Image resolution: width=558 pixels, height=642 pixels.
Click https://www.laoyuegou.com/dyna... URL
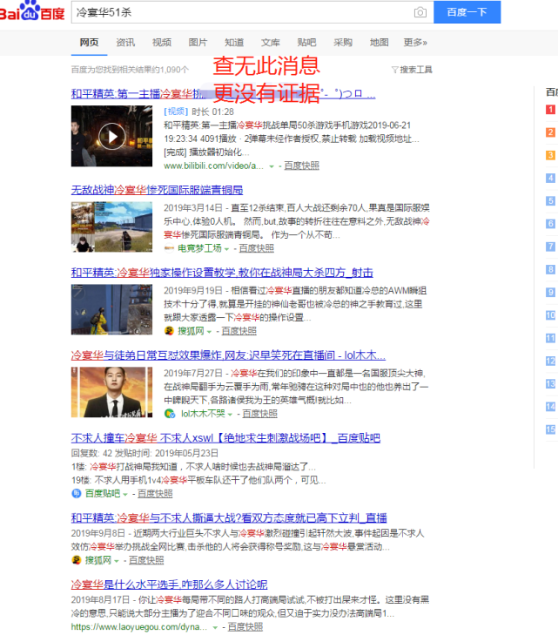pos(139,627)
